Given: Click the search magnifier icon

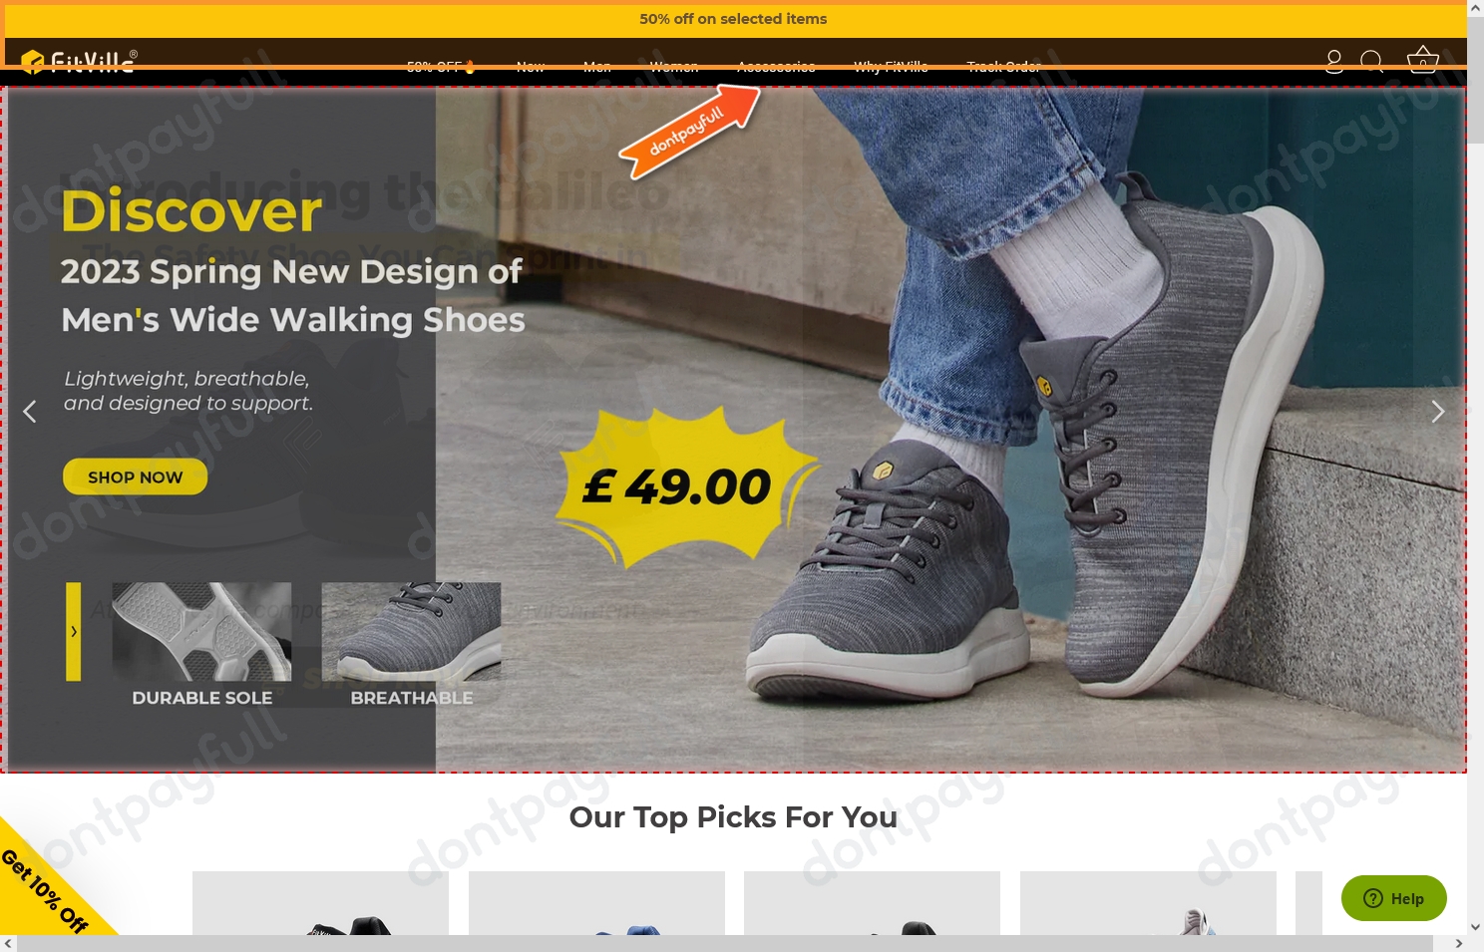Looking at the screenshot, I should pos(1372,62).
